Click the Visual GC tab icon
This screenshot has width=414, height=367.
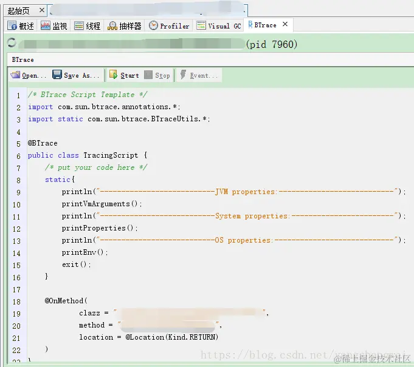tap(201, 25)
